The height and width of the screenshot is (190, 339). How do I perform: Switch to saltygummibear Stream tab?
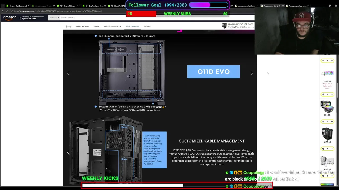[43, 6]
